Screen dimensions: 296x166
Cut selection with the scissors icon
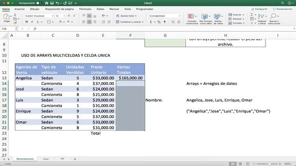click(15, 15)
